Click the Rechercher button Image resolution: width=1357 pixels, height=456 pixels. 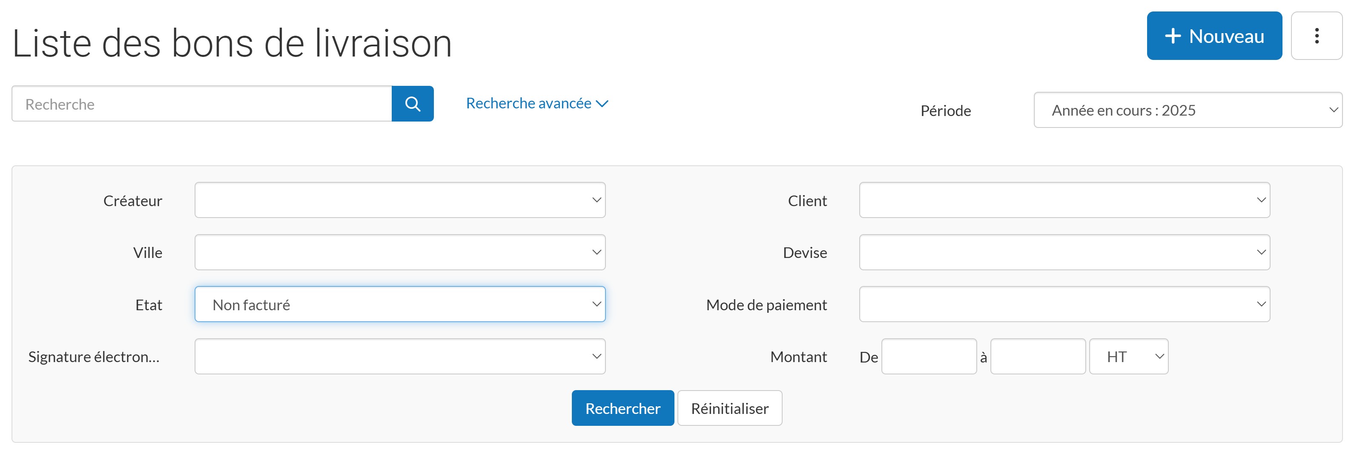(x=623, y=408)
